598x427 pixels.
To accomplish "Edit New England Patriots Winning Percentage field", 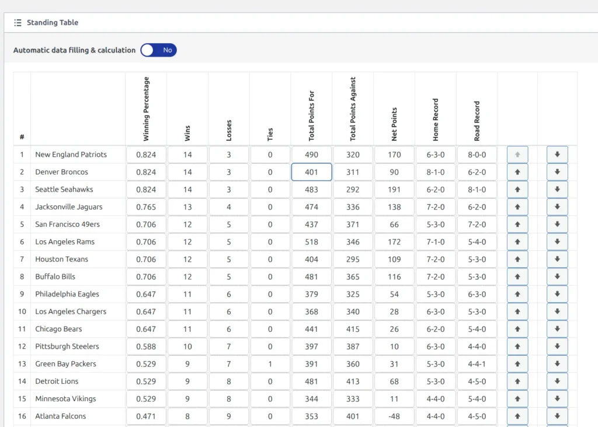I will click(x=146, y=155).
